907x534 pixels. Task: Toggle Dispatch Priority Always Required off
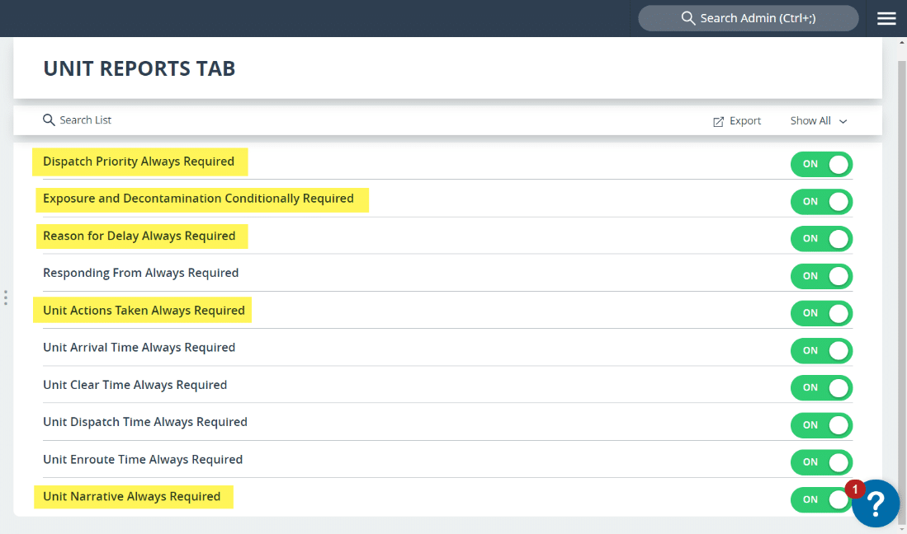pyautogui.click(x=821, y=164)
